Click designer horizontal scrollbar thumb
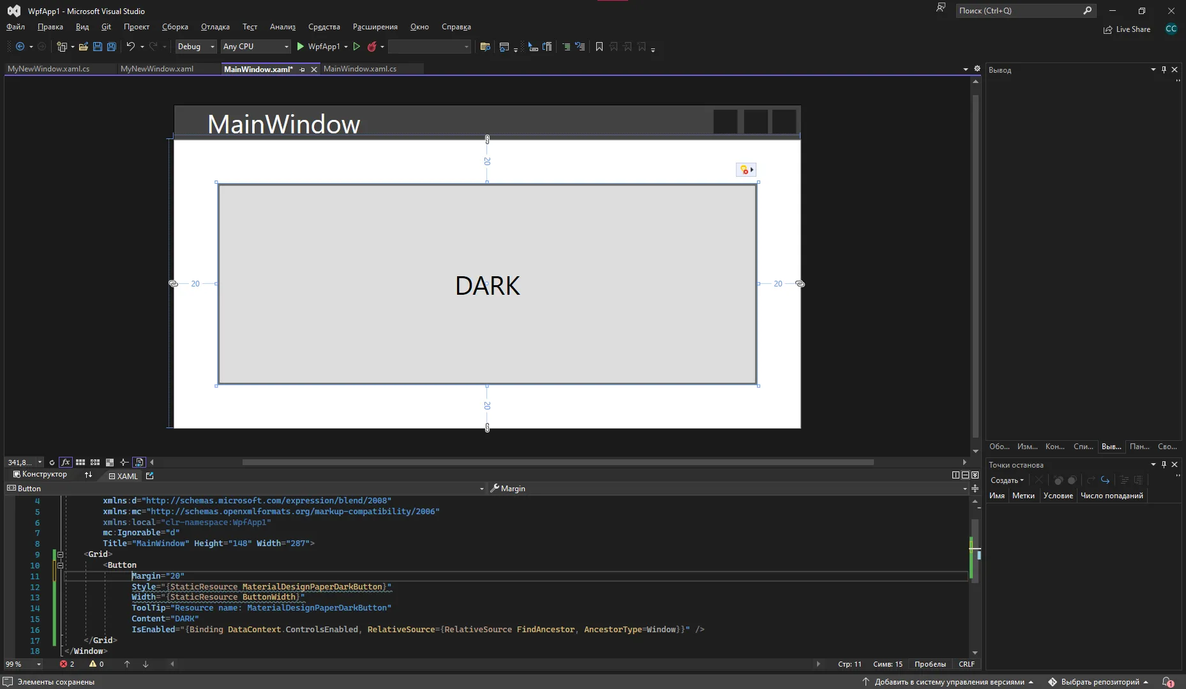 click(x=558, y=463)
